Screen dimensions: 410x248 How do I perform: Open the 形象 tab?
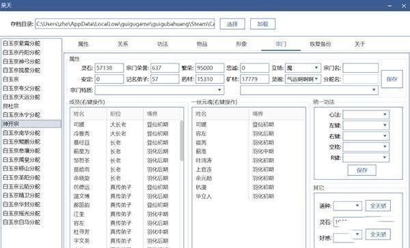coord(241,44)
